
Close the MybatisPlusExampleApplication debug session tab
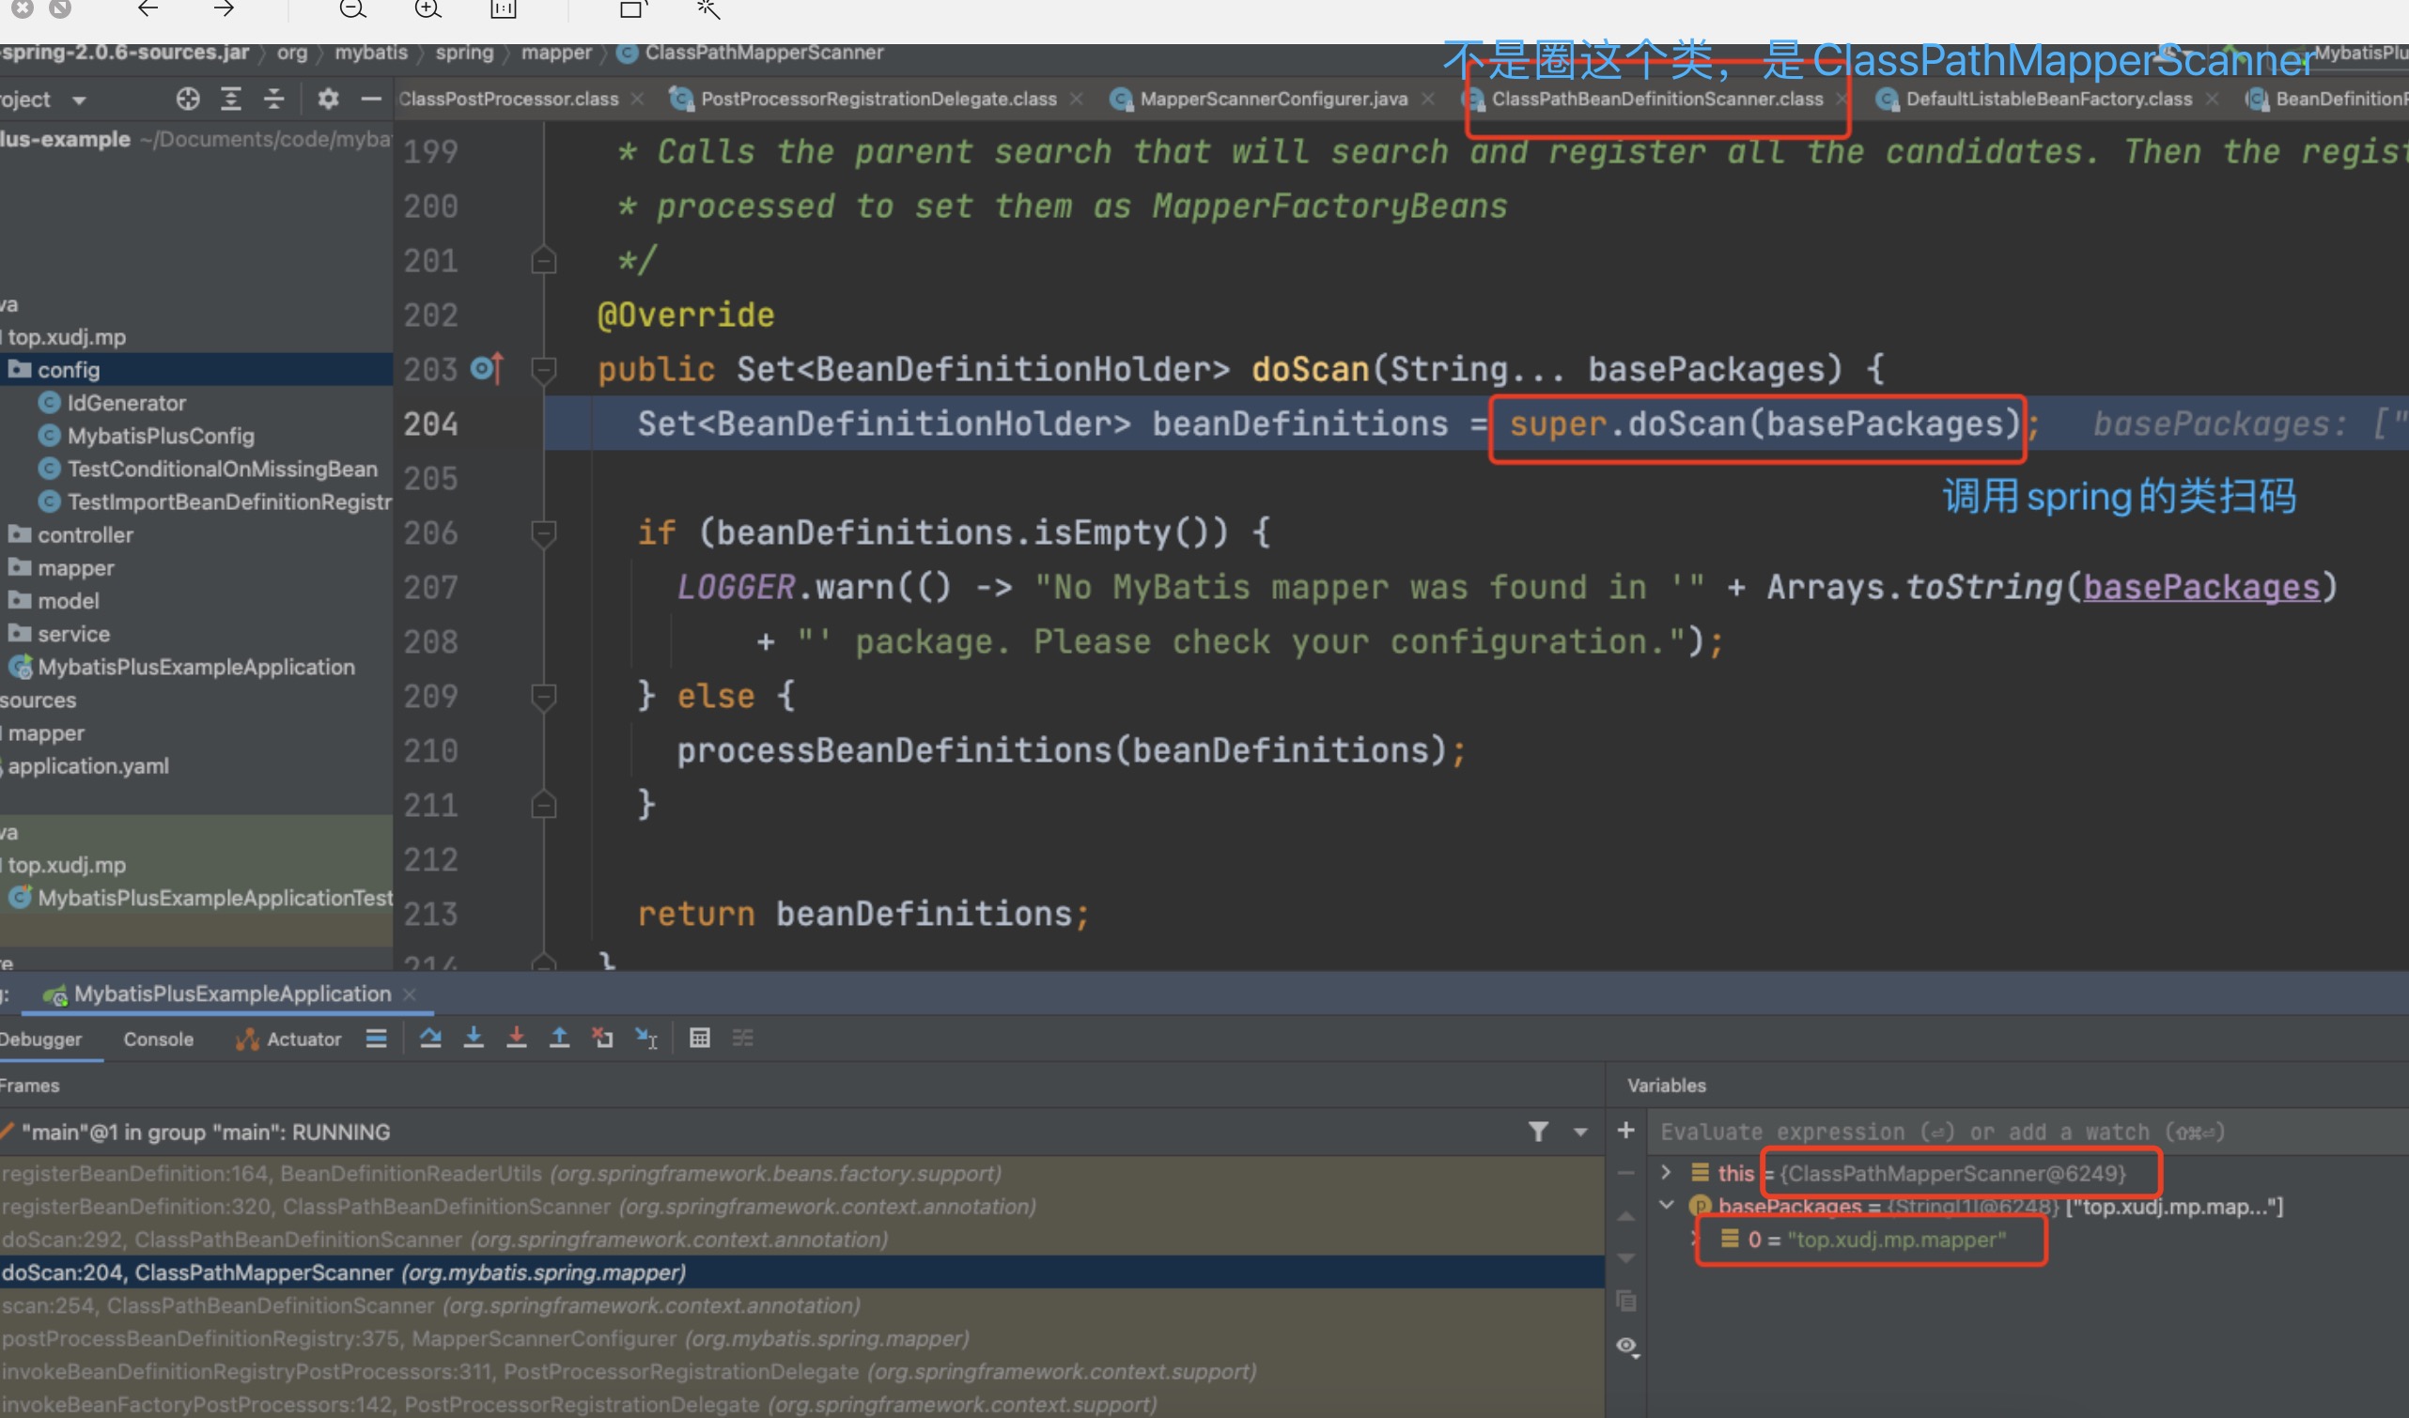(x=410, y=994)
